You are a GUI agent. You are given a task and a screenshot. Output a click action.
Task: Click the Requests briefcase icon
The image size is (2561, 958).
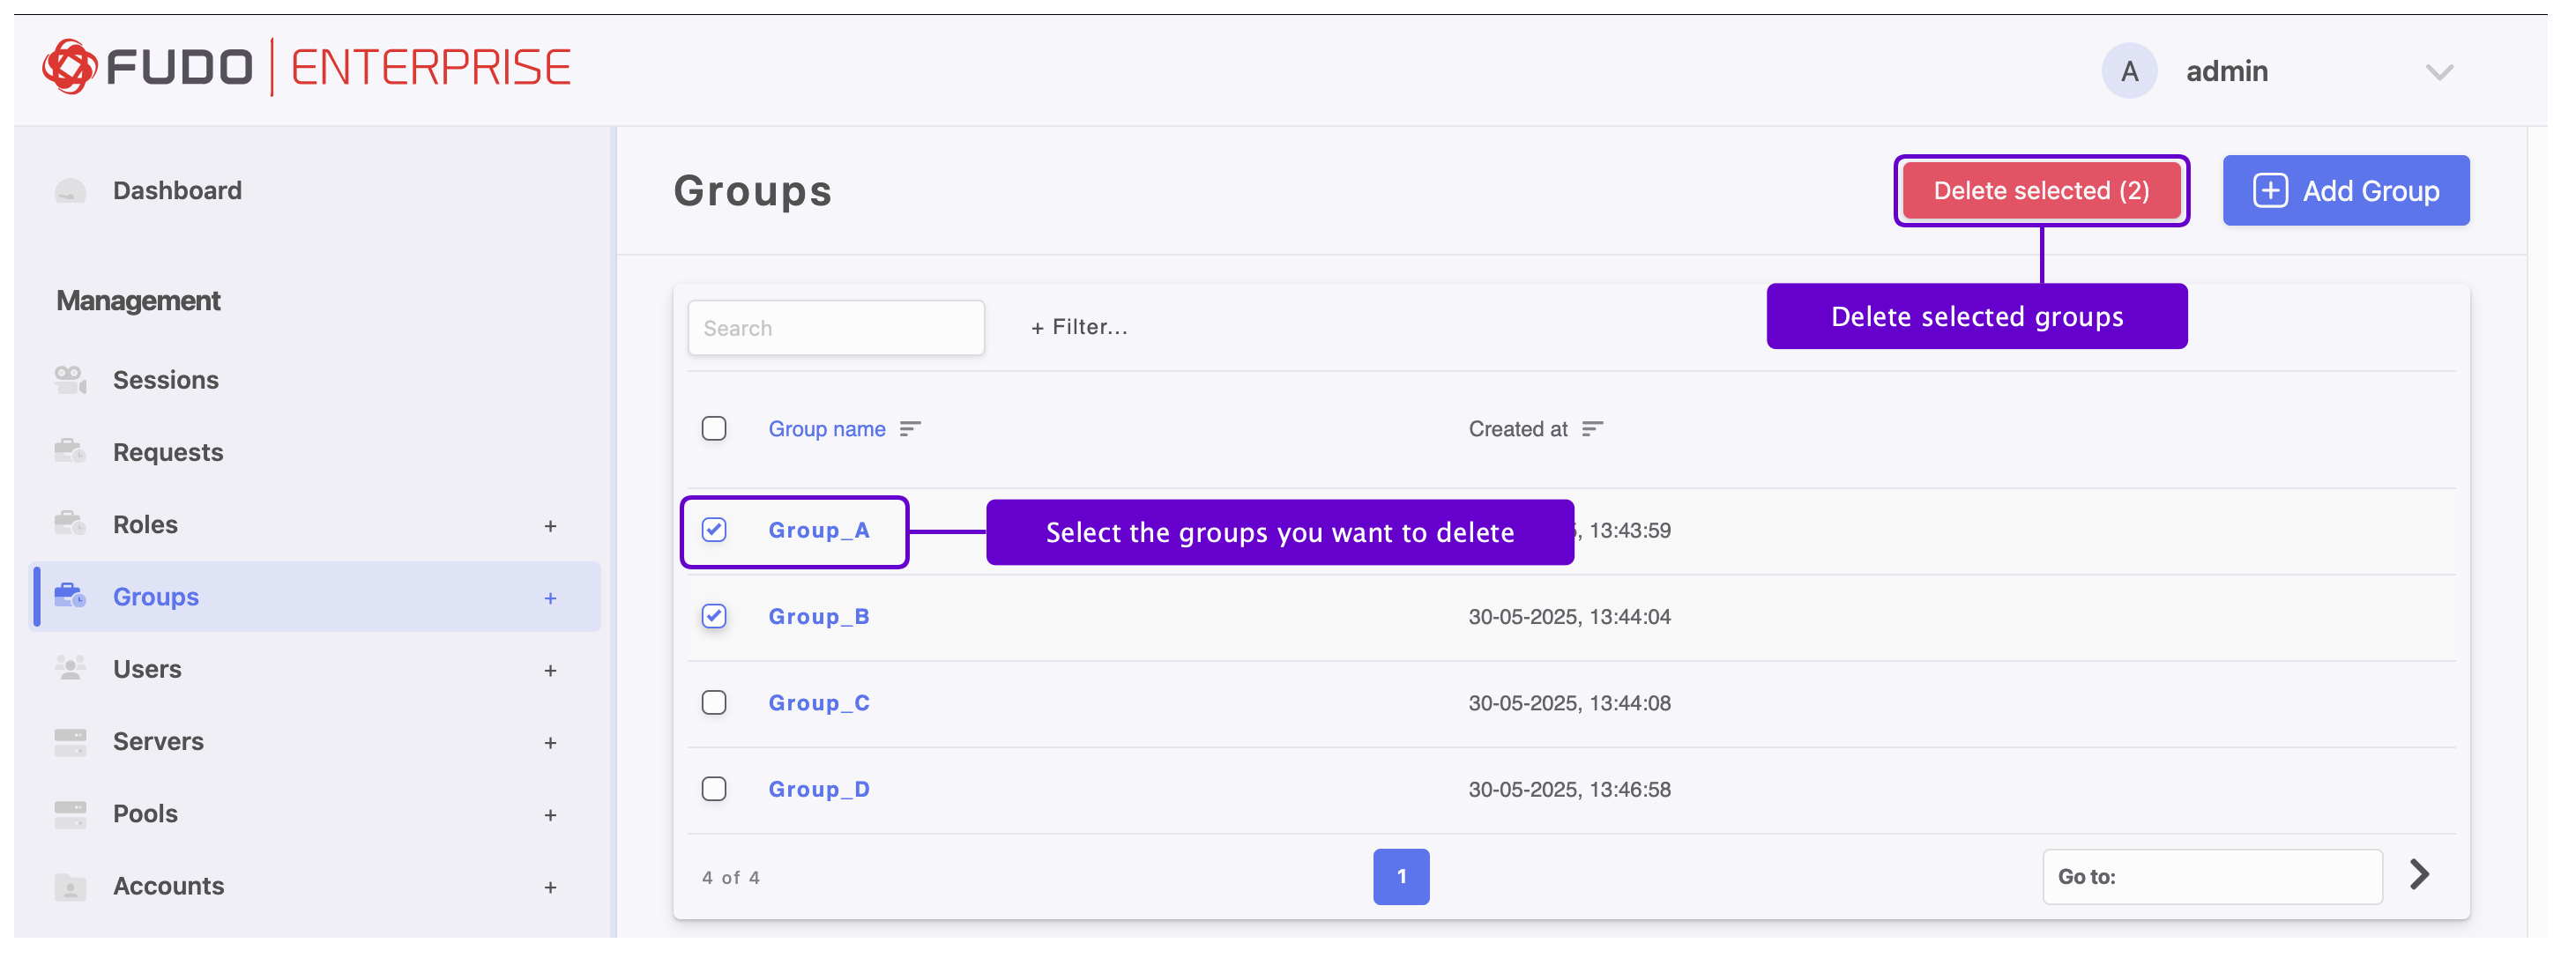(x=69, y=451)
